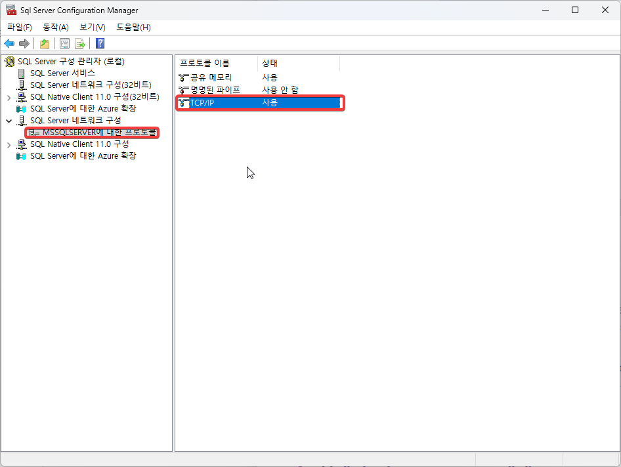Select the 공유 메모리 protocol row
The width and height of the screenshot is (621, 467).
tap(258, 77)
